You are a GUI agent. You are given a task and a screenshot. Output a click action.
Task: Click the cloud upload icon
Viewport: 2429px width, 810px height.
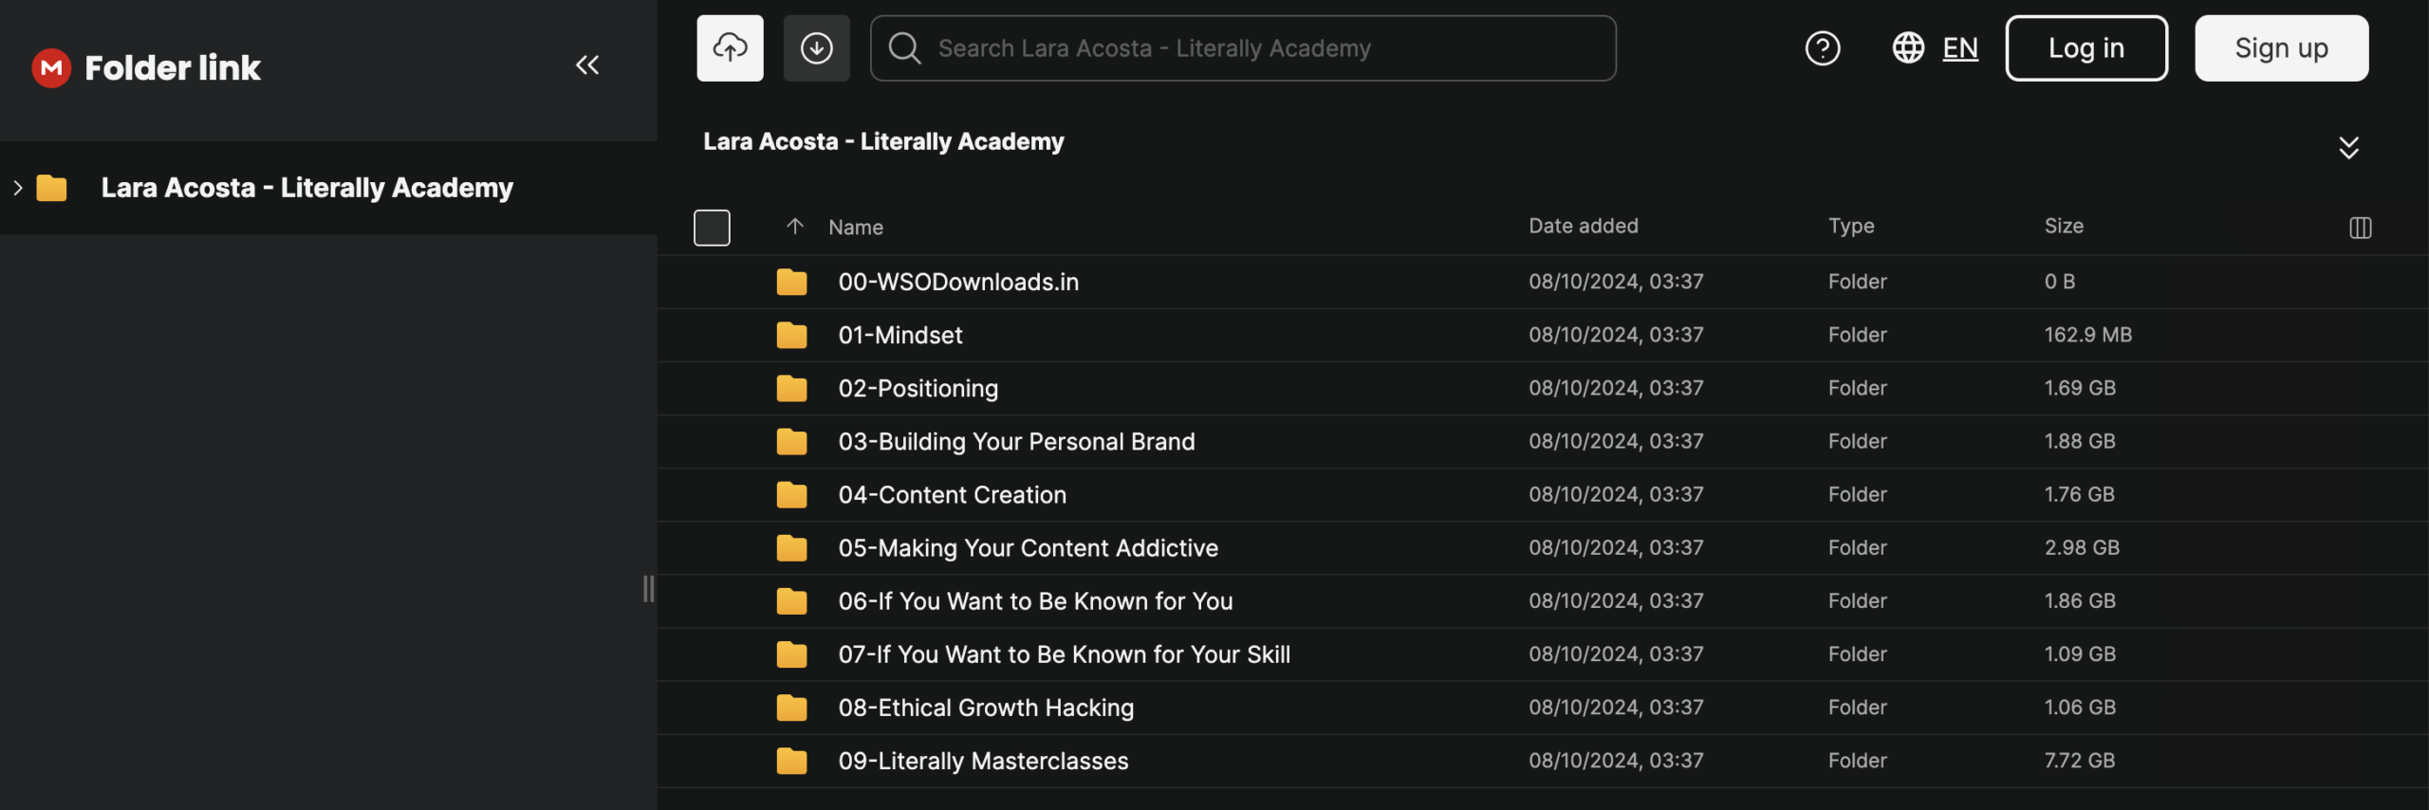coord(730,48)
